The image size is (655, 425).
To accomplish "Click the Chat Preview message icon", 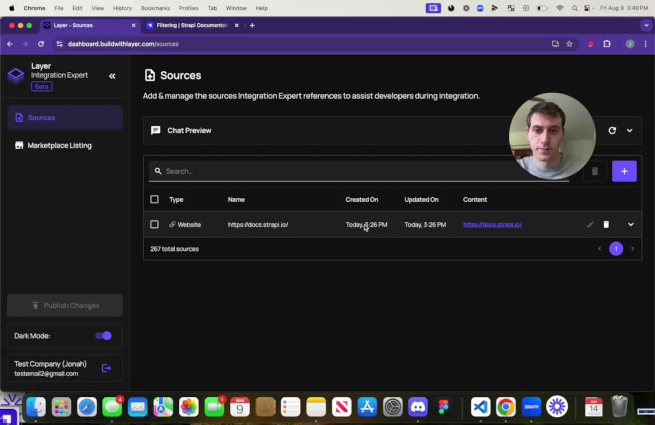I will pos(155,130).
